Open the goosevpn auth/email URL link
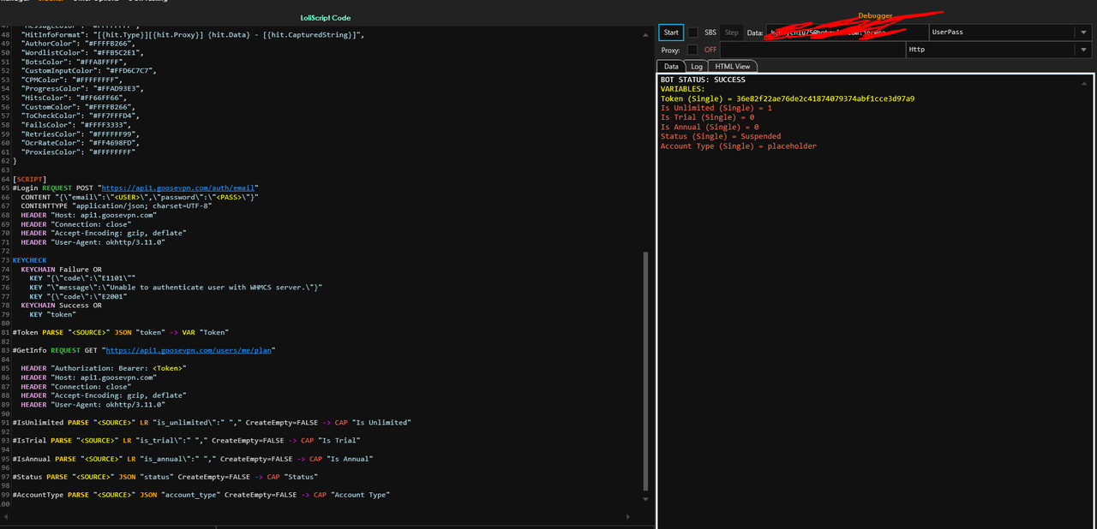The width and height of the screenshot is (1097, 529). coord(178,187)
